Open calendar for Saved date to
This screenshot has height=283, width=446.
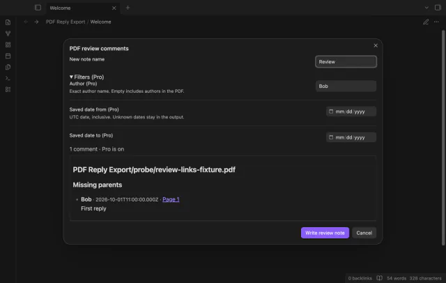[x=331, y=137]
